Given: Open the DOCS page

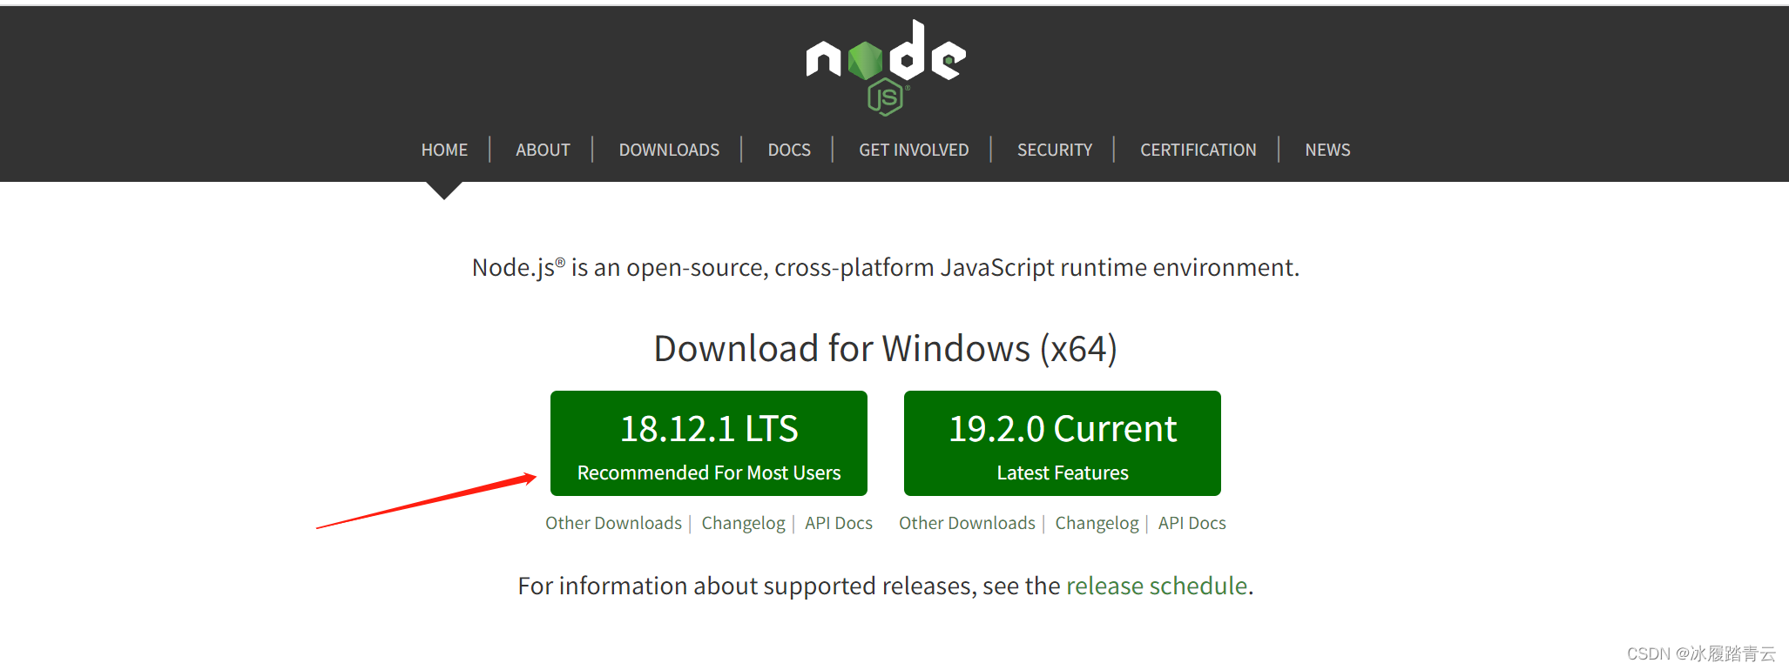Looking at the screenshot, I should click(788, 149).
